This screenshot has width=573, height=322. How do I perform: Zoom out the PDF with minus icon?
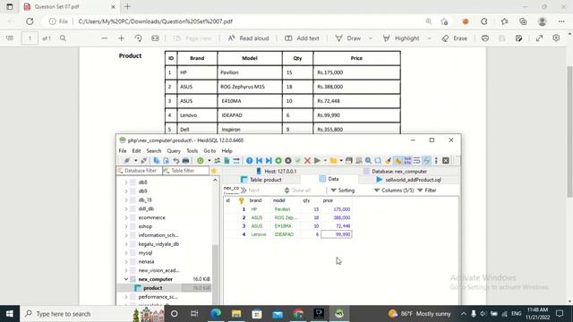pyautogui.click(x=105, y=38)
